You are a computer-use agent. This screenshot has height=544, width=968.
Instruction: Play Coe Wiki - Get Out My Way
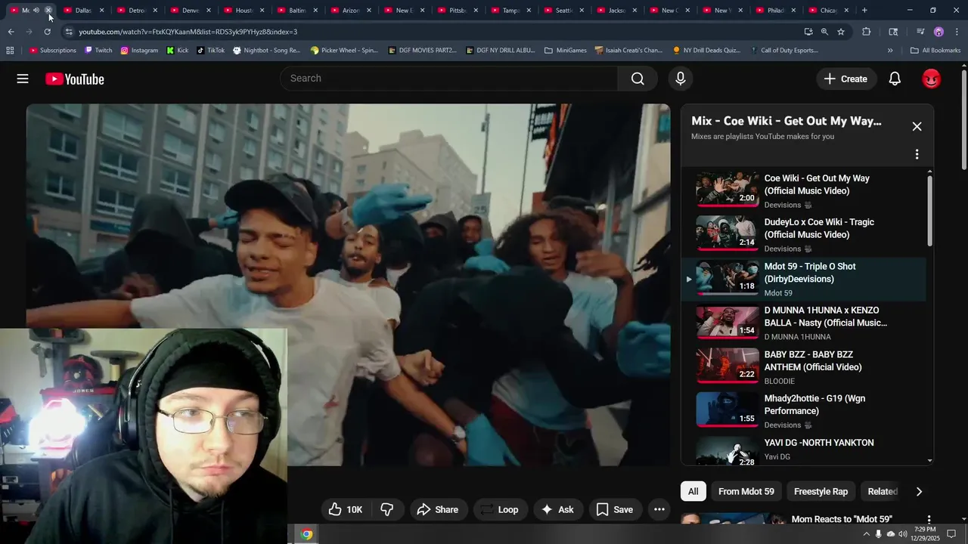click(803, 190)
